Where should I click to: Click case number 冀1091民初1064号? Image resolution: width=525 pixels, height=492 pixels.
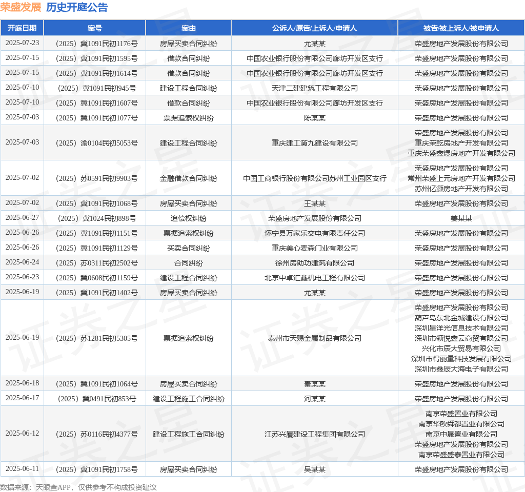(x=109, y=384)
